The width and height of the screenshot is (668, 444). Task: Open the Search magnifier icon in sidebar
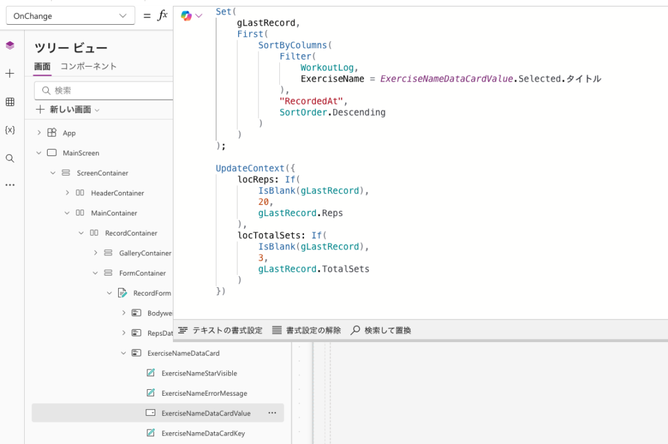[x=10, y=158]
